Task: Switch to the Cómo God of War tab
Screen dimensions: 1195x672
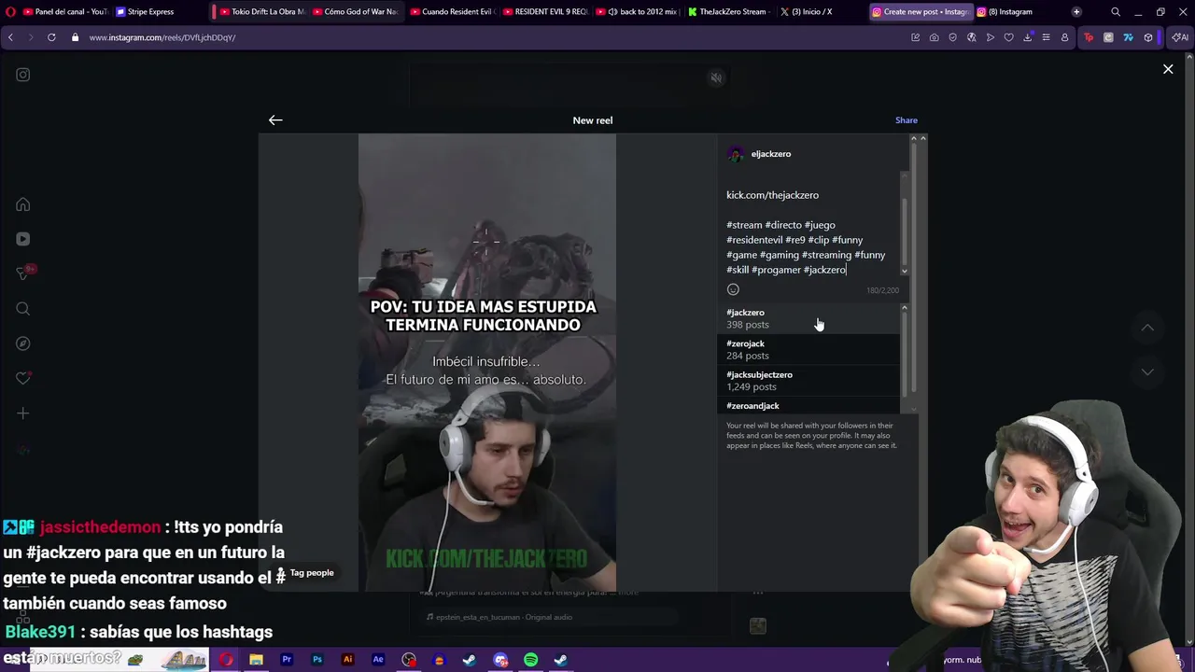Action: [x=356, y=12]
